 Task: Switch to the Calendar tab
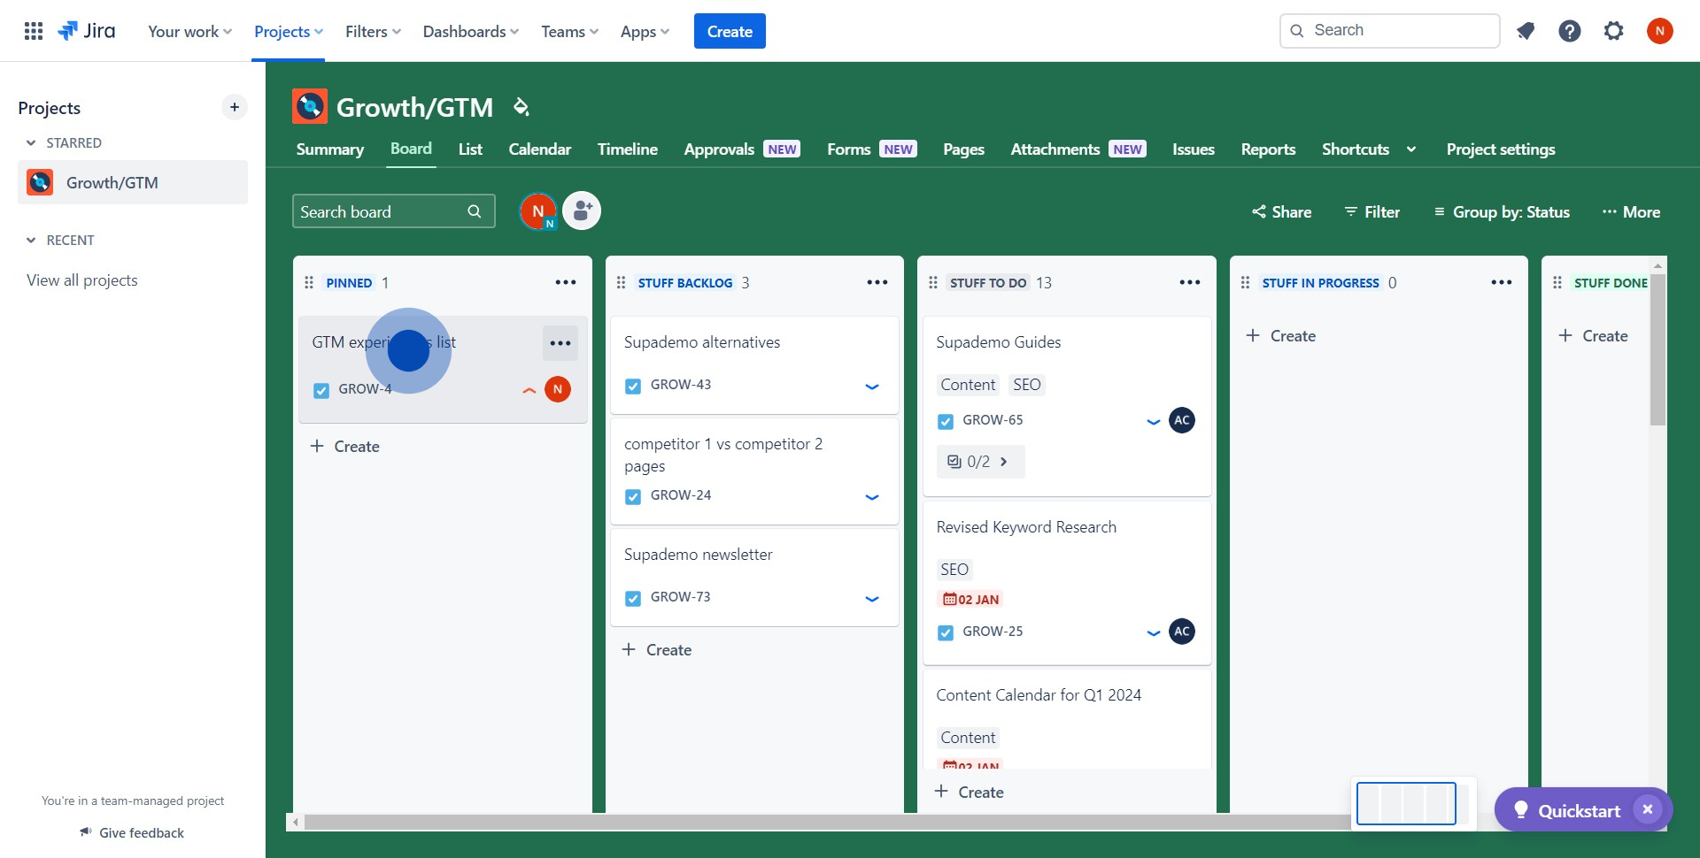539,149
